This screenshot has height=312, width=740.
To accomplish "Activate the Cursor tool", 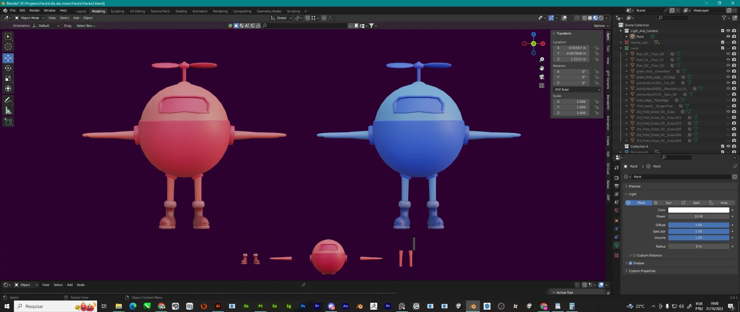I will (x=8, y=47).
